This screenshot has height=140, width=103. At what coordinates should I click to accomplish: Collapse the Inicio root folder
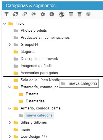tap(5, 23)
